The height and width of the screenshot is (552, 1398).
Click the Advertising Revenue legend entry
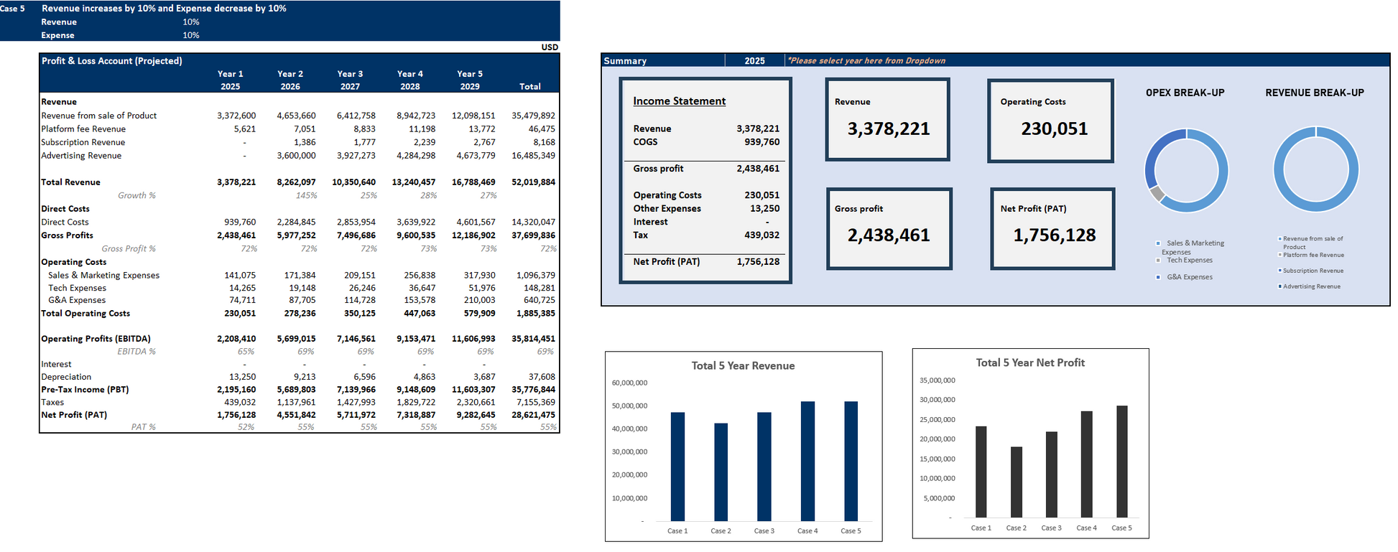(x=1311, y=286)
